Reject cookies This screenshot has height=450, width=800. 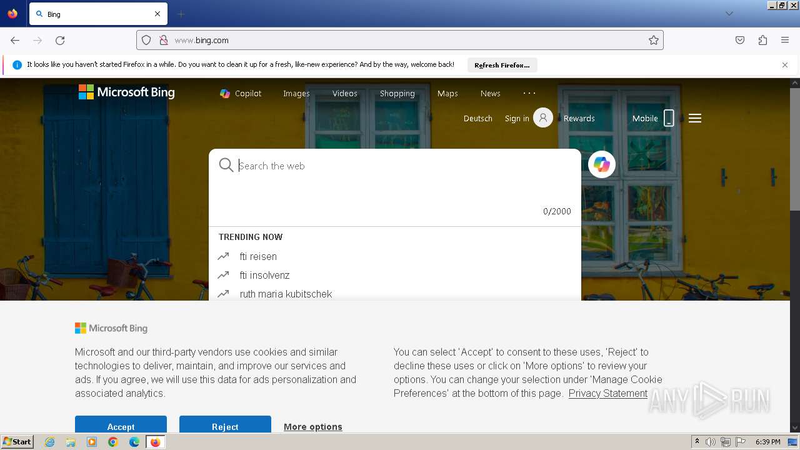point(225,424)
